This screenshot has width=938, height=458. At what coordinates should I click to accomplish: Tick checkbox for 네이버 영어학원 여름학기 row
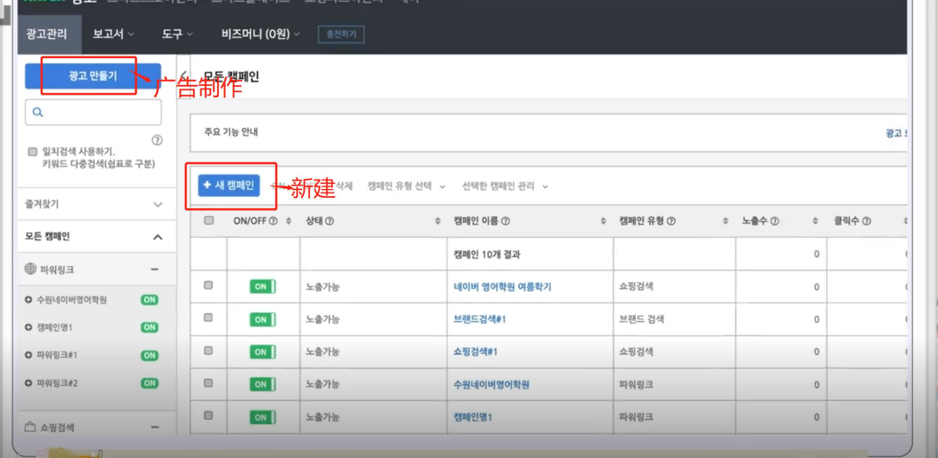pos(208,285)
